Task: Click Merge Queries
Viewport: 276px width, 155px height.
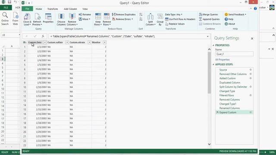Action: [208, 14]
